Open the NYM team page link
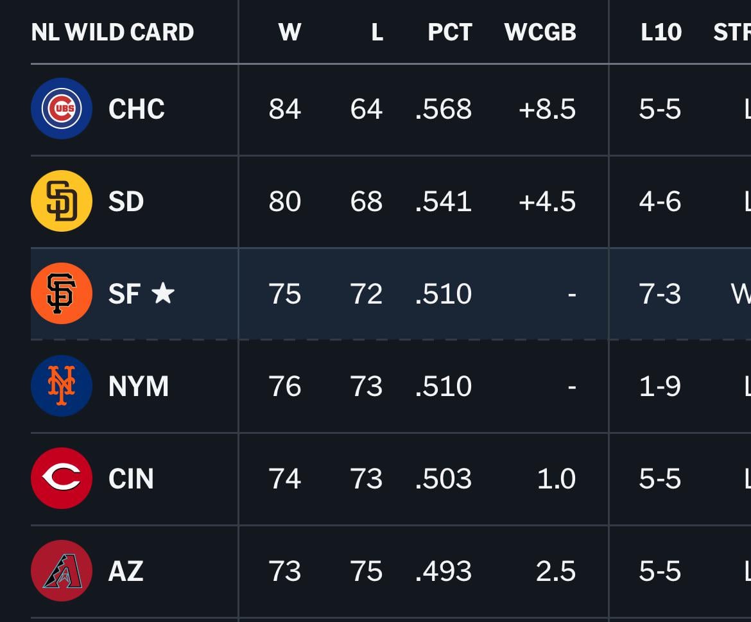The image size is (751, 622). [x=139, y=386]
